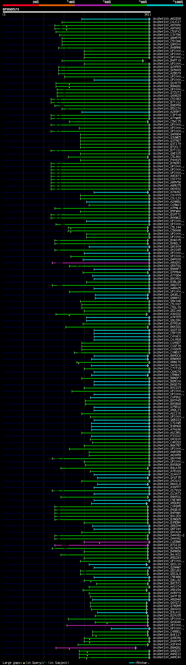Select the UniRef100_Q10KT9 label
186x665 pixels.
click(x=167, y=83)
